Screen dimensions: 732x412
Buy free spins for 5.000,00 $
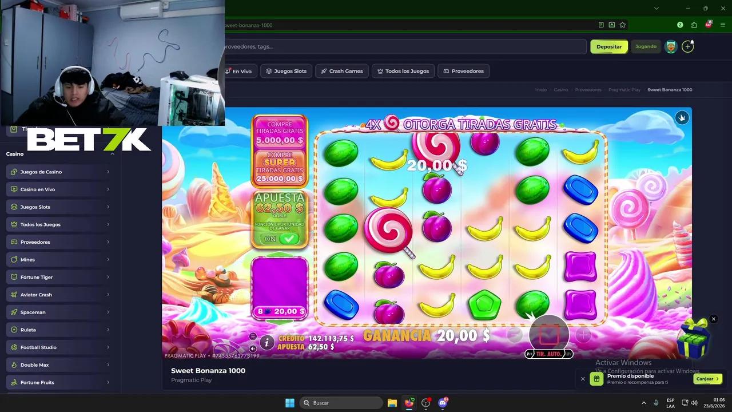click(x=280, y=132)
